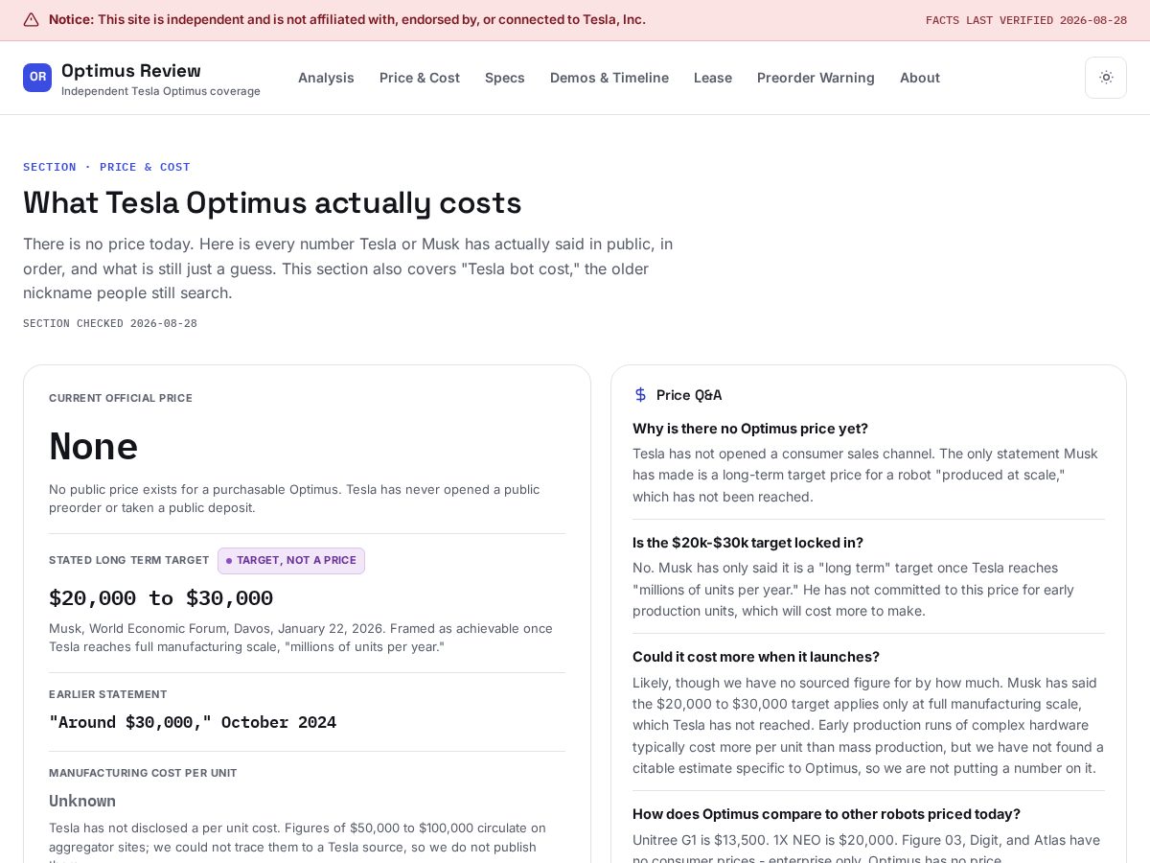Screen dimensions: 1150x863
Task: Open the Price & Cost nav item
Action: click(x=420, y=78)
